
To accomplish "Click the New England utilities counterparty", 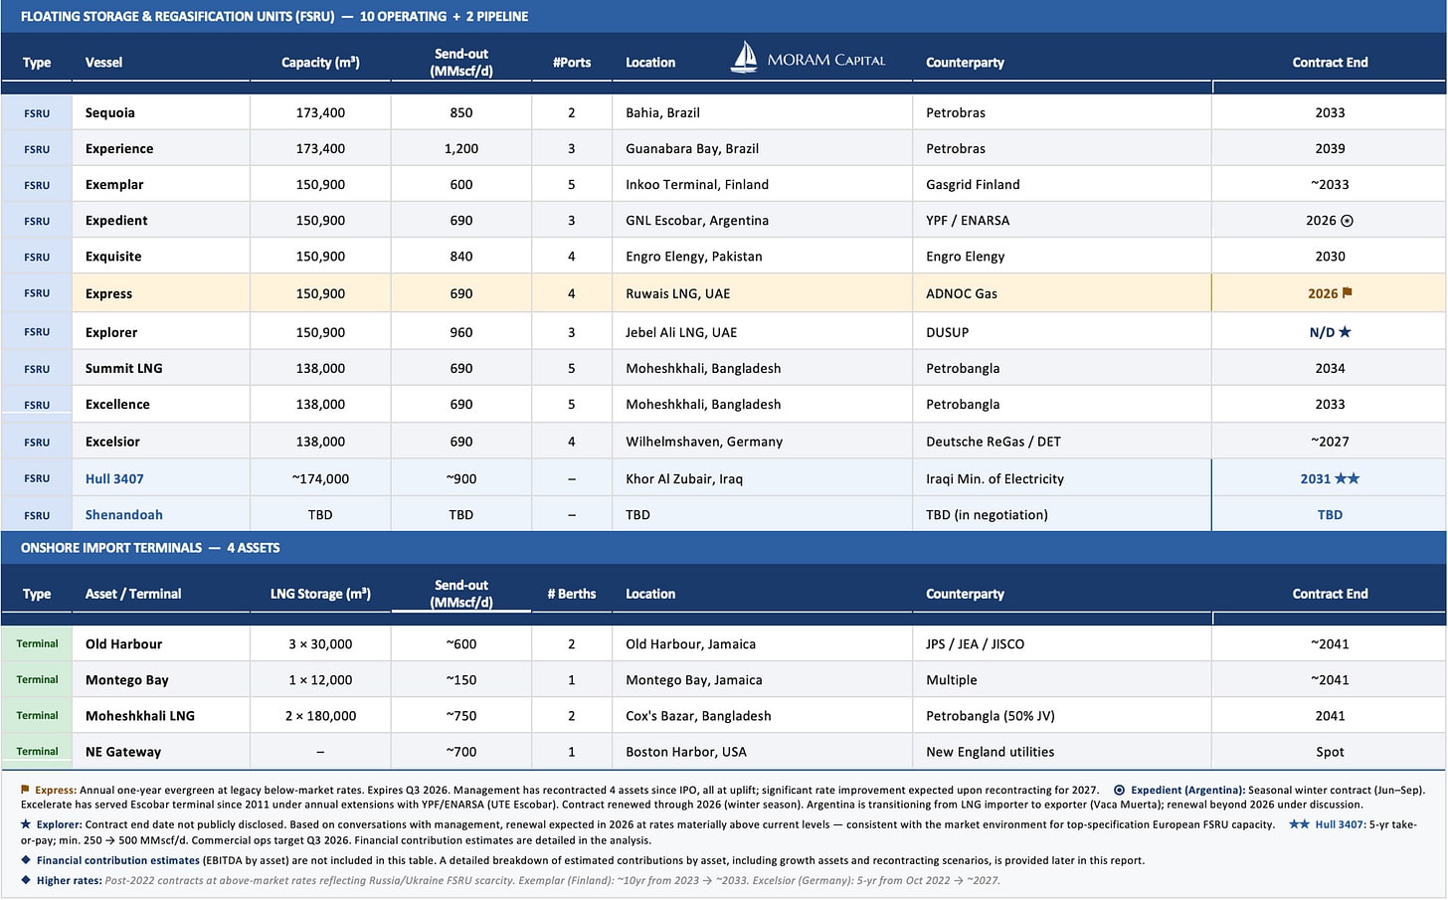I will (990, 752).
